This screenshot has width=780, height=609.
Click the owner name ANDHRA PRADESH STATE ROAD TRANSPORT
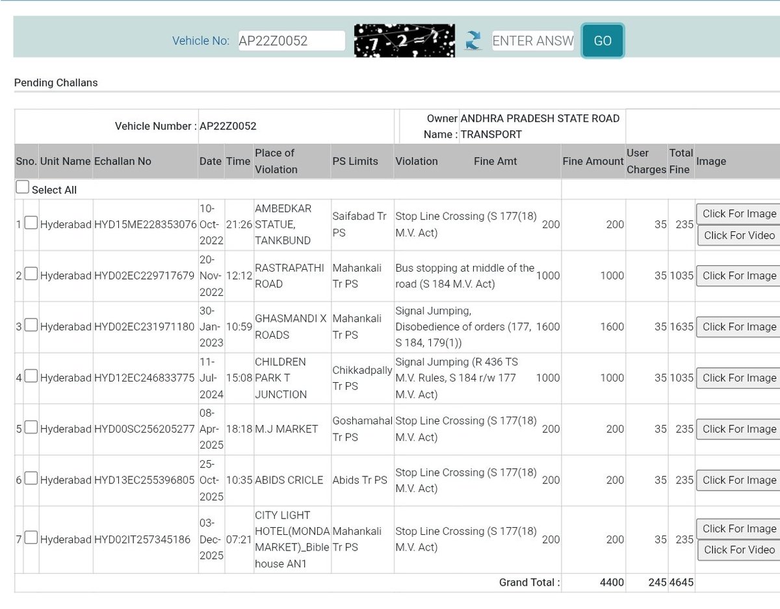tap(539, 126)
